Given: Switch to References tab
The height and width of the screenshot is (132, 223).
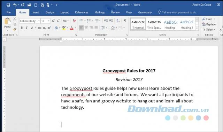Looking at the screenshot, I should [82, 12].
